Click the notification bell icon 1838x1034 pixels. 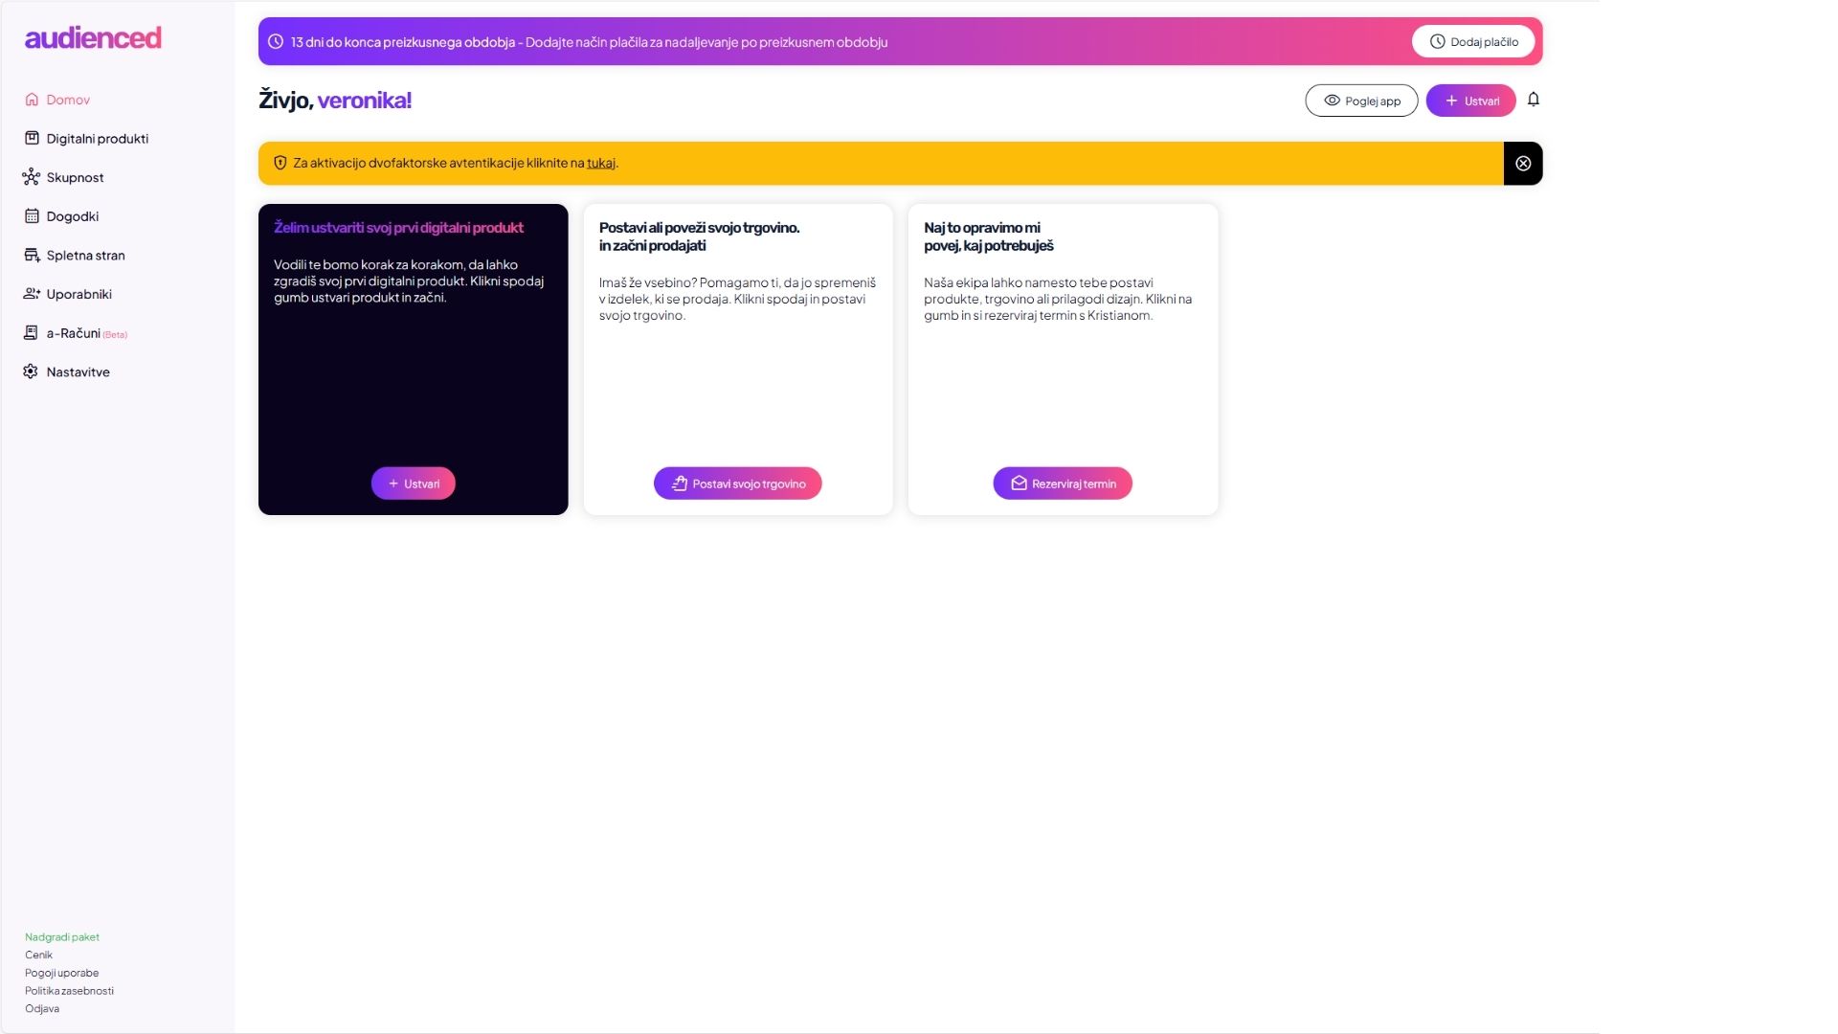click(x=1533, y=100)
